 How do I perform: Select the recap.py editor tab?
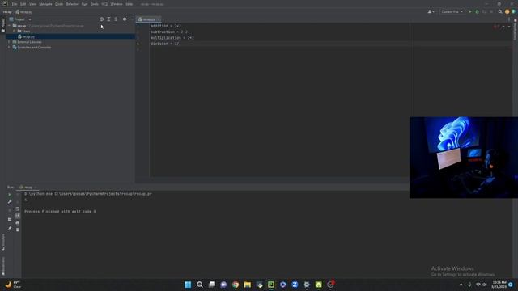pos(148,19)
